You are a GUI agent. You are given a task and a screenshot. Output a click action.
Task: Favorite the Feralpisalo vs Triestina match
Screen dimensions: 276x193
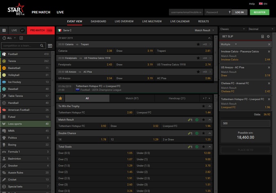198,58
